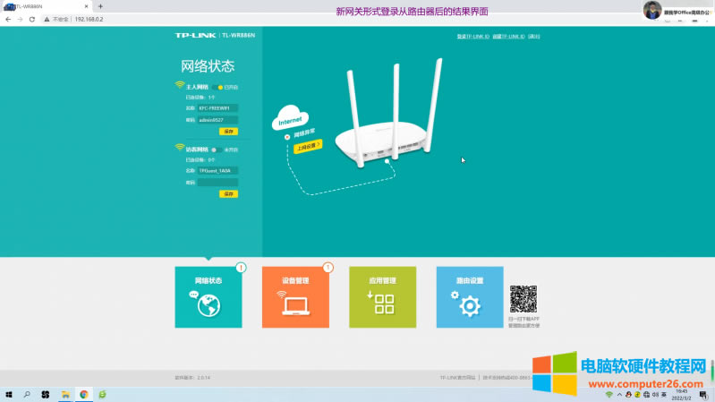The image size is (715, 402).
Task: Click the TP-LINK logo
Action: pyautogui.click(x=195, y=35)
